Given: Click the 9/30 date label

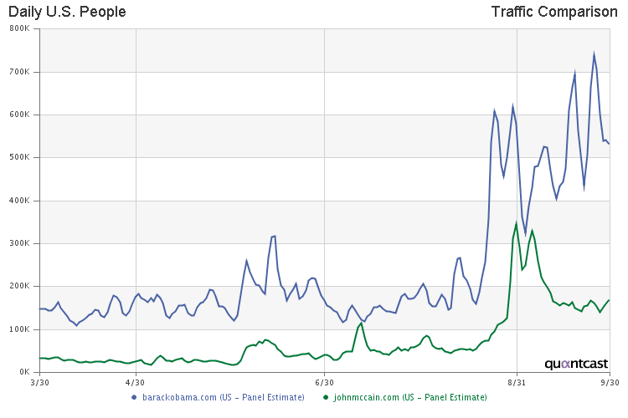Looking at the screenshot, I should click(x=609, y=381).
